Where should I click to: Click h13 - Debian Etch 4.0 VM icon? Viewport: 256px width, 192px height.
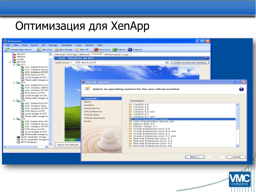click(x=22, y=67)
